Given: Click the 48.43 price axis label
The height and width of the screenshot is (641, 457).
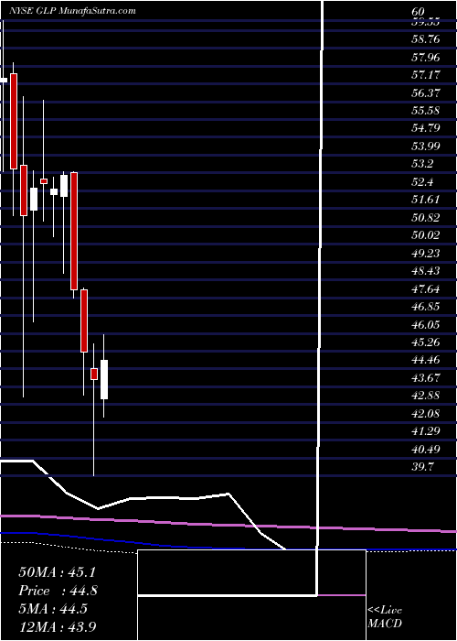Looking at the screenshot, I should (x=425, y=271).
